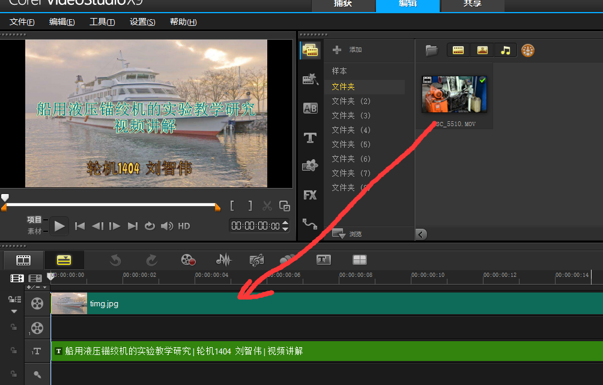Toggle HD preview mode
The height and width of the screenshot is (385, 603).
(x=184, y=226)
